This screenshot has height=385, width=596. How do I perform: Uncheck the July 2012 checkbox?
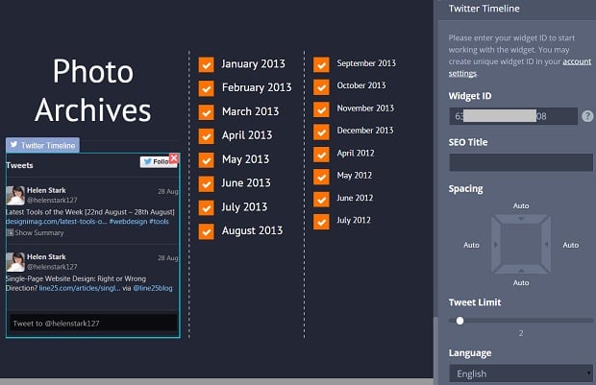(321, 221)
